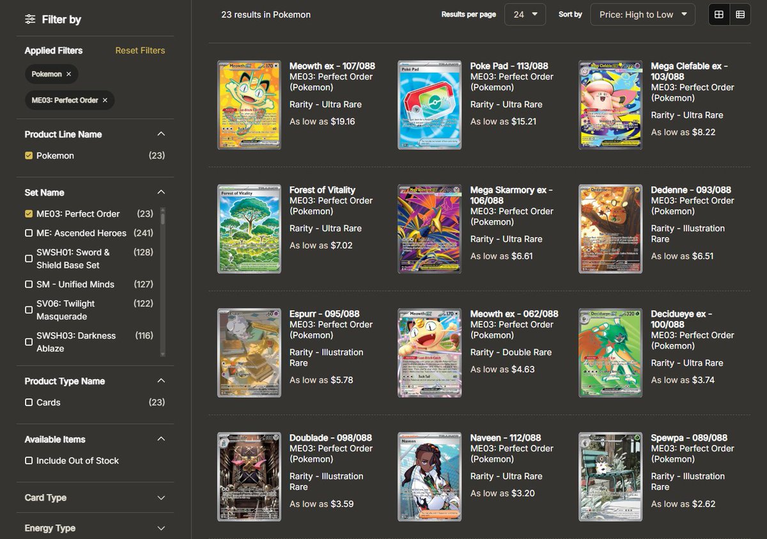The image size is (767, 539).
Task: Click the 23 results in Pokemon text
Action: click(x=266, y=14)
